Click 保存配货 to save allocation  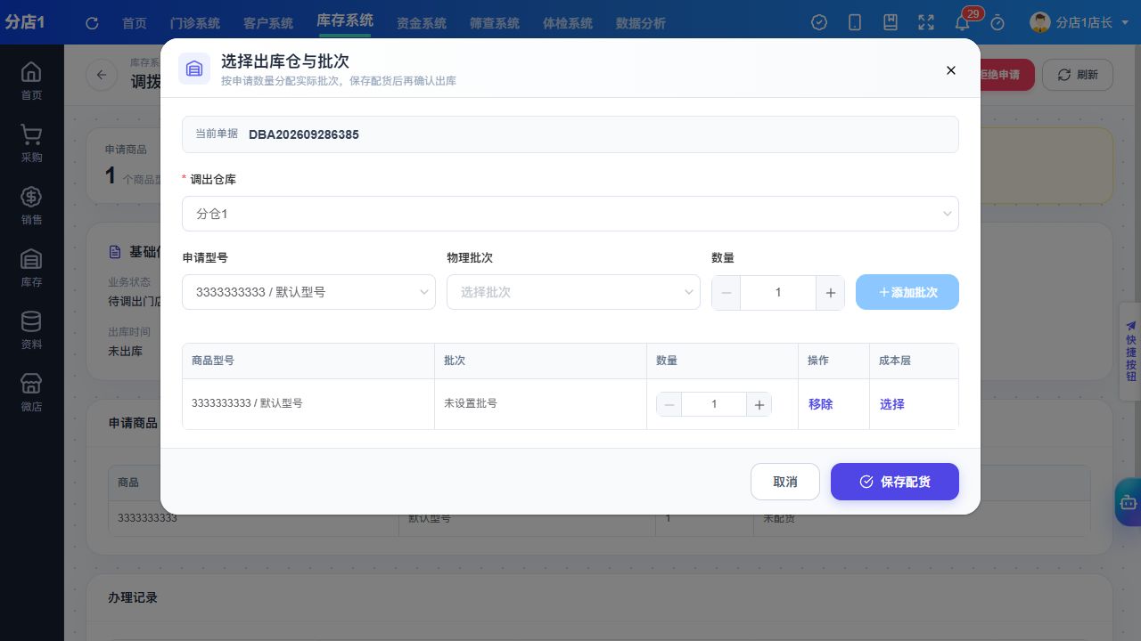pyautogui.click(x=895, y=482)
